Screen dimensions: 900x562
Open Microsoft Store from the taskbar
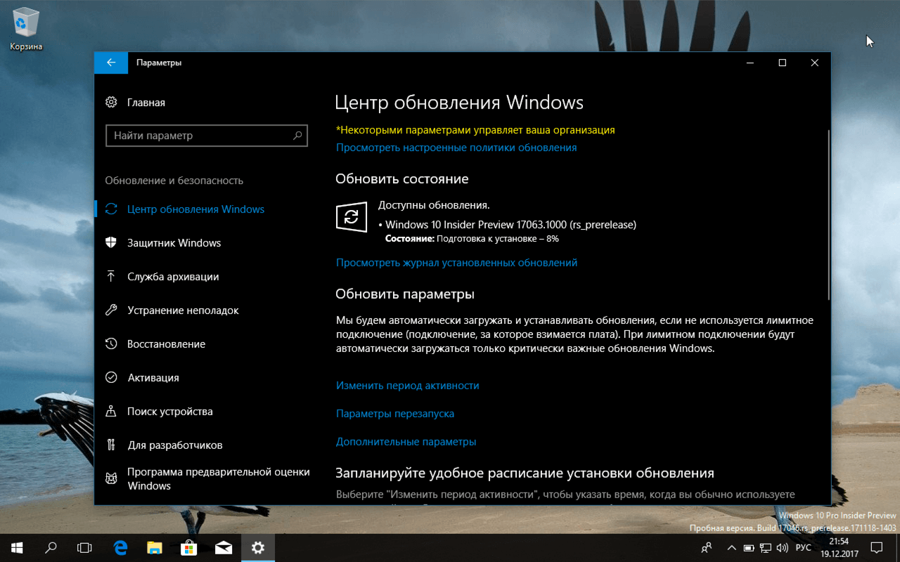tap(189, 547)
